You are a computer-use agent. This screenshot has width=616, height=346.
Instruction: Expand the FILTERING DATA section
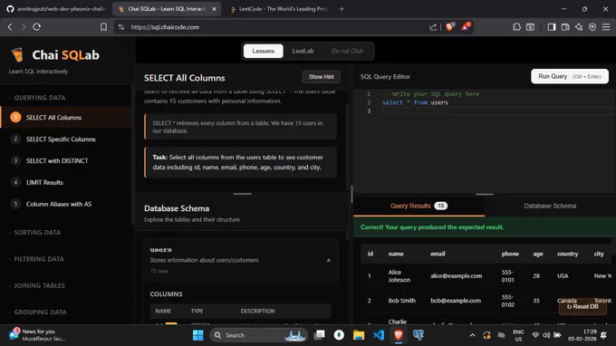39,259
